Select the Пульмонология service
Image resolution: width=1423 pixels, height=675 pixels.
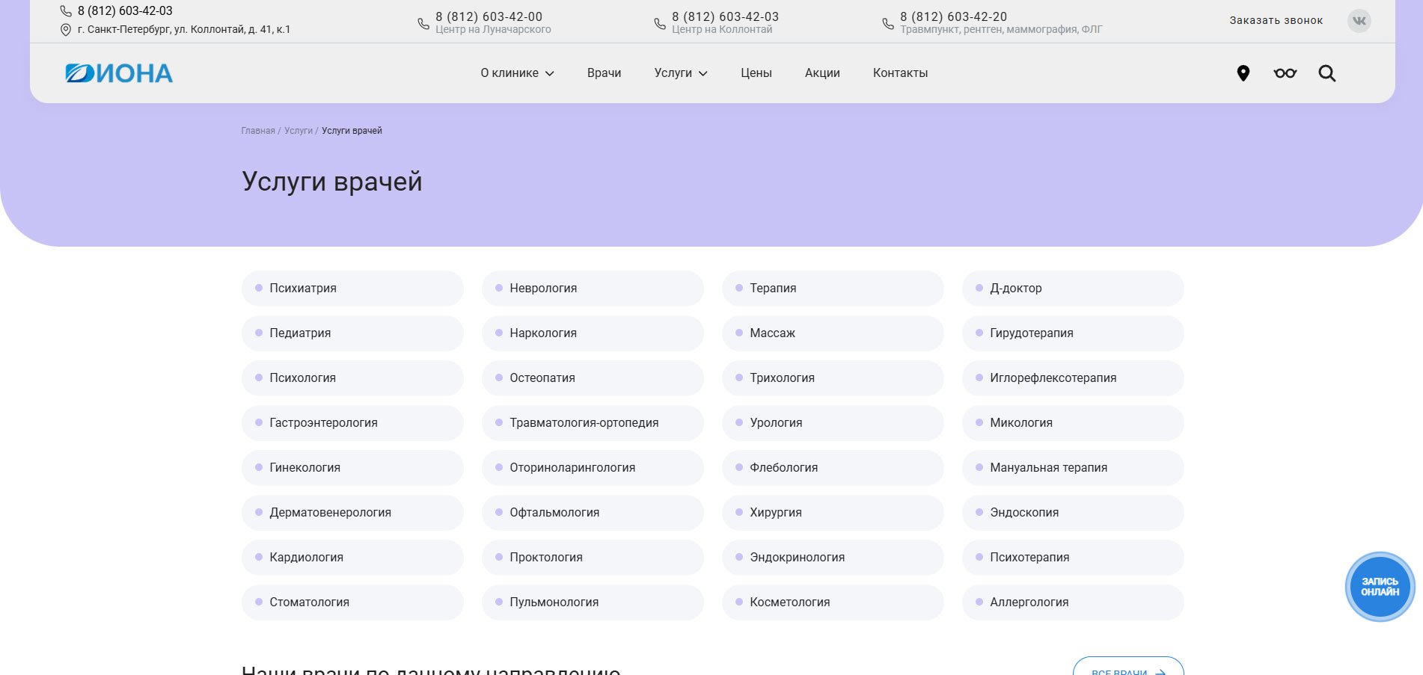point(593,602)
